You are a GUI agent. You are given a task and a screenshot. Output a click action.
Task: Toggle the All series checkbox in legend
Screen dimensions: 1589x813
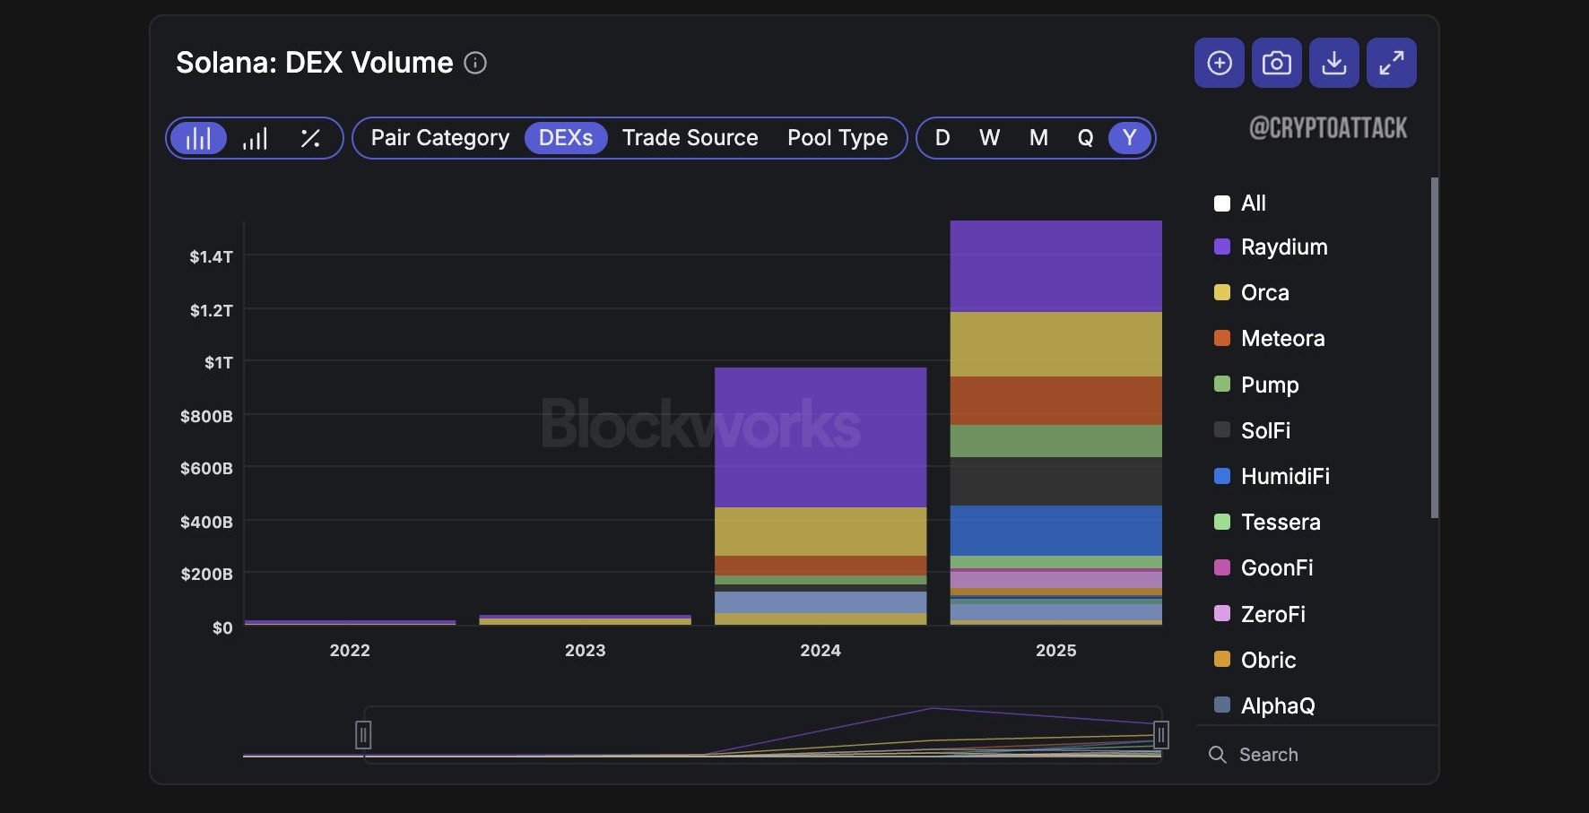[x=1221, y=203]
